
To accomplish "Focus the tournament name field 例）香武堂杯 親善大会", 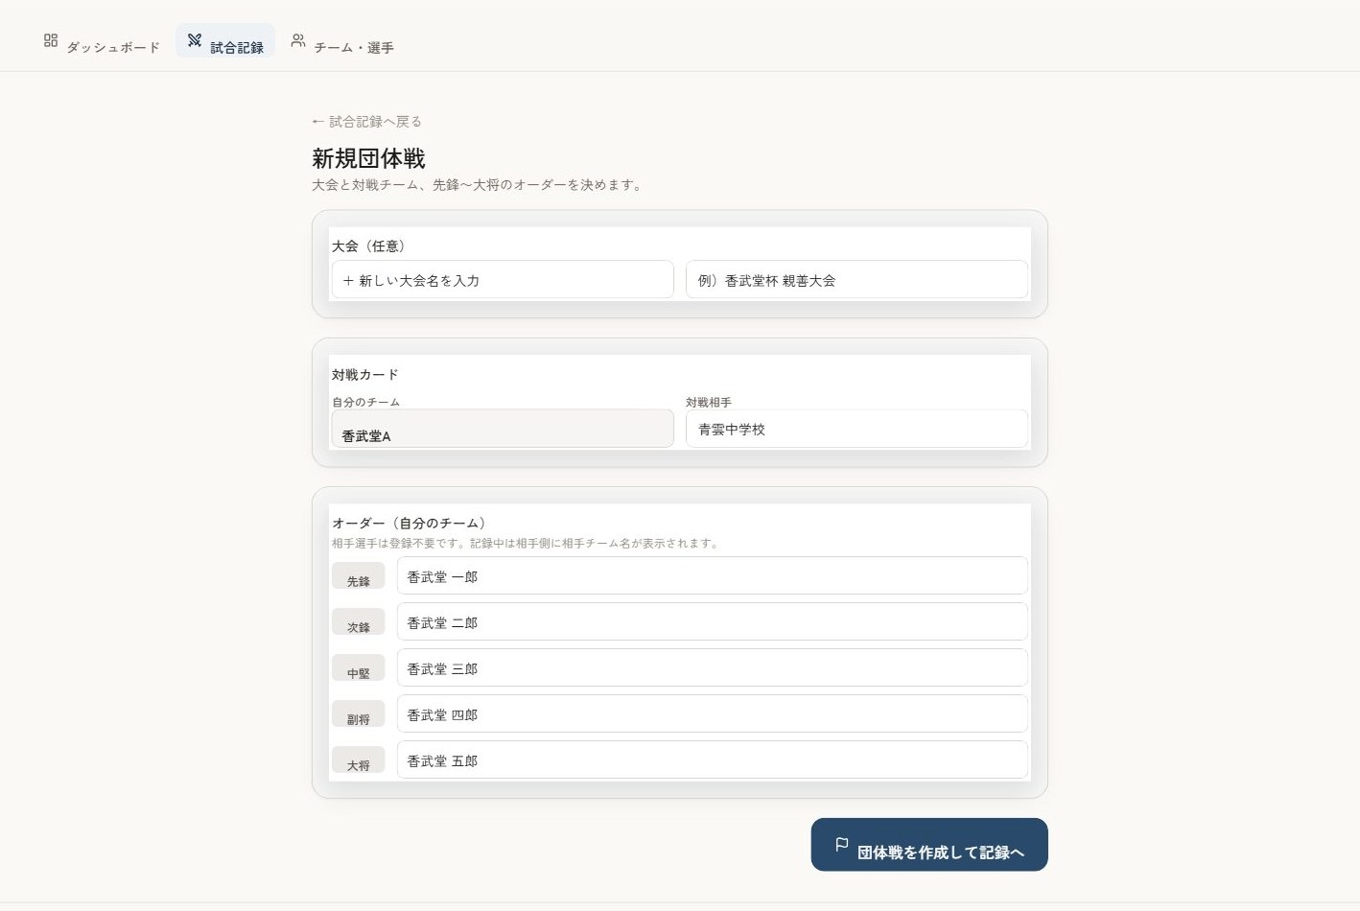I will point(856,280).
